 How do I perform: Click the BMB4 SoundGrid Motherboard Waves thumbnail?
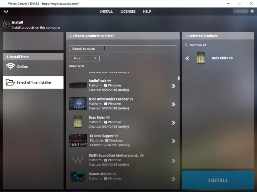[78, 160]
